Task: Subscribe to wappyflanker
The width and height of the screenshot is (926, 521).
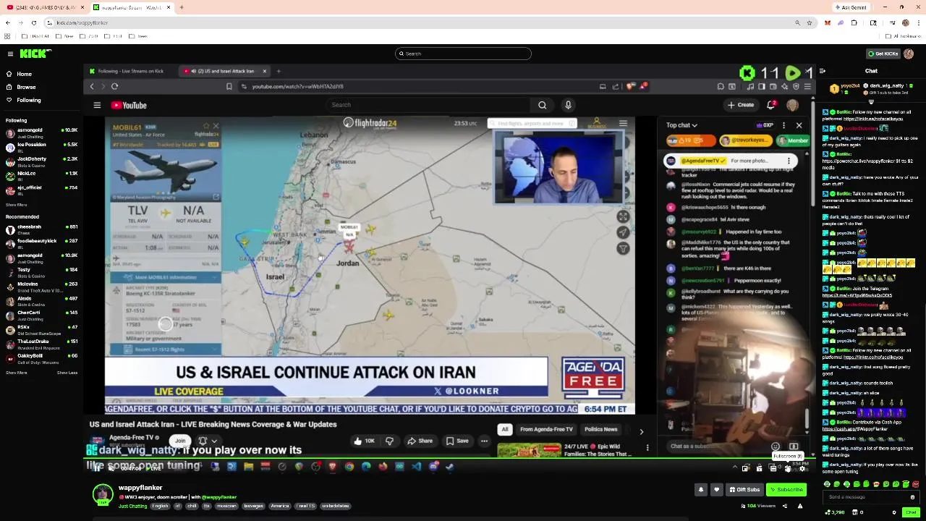Action: pyautogui.click(x=786, y=490)
